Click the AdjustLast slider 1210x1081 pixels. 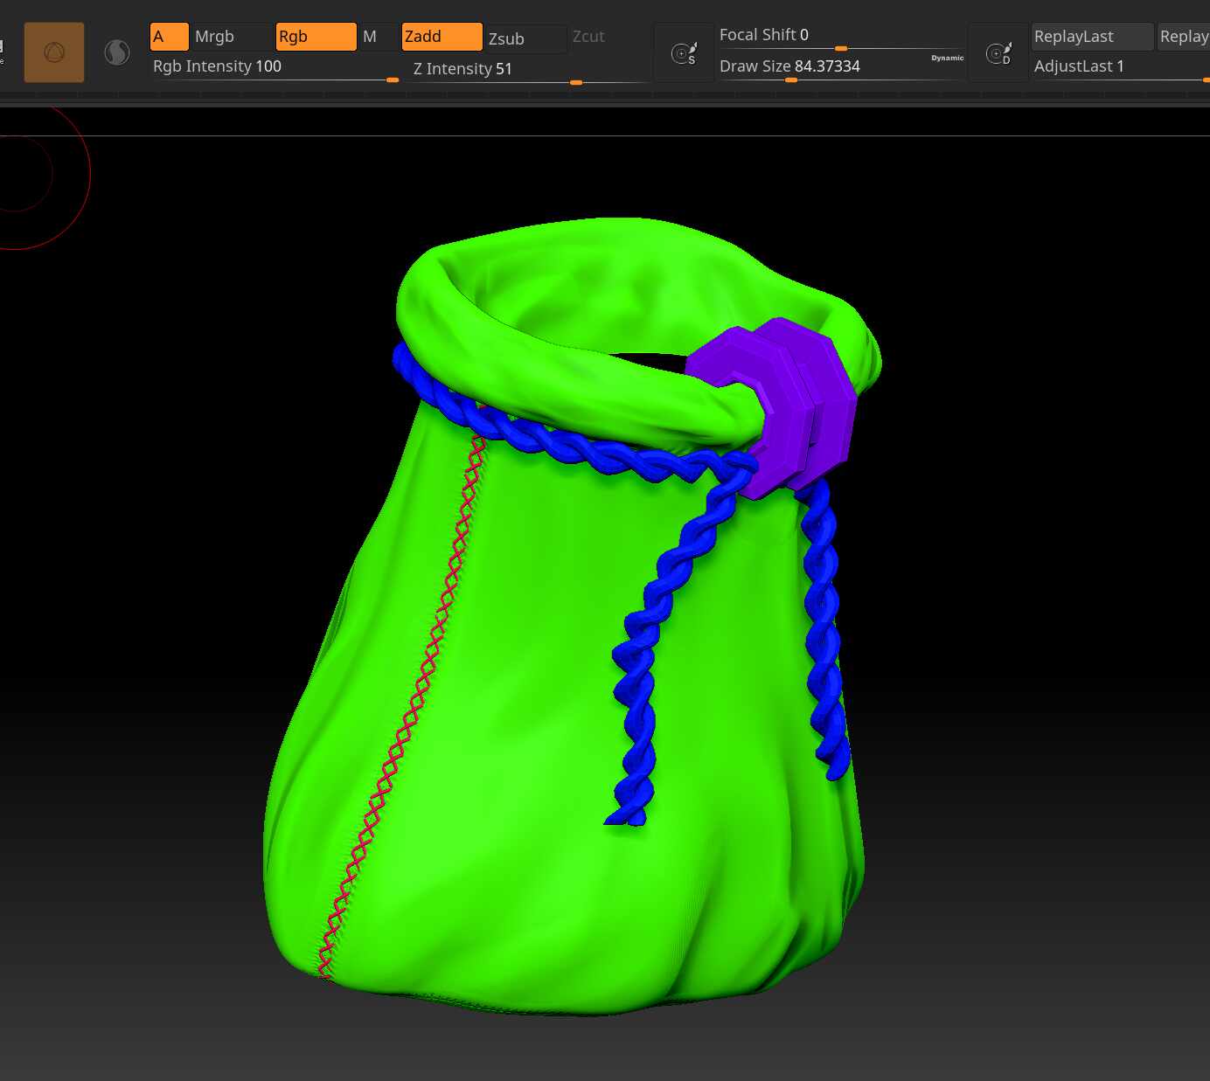[x=1121, y=68]
